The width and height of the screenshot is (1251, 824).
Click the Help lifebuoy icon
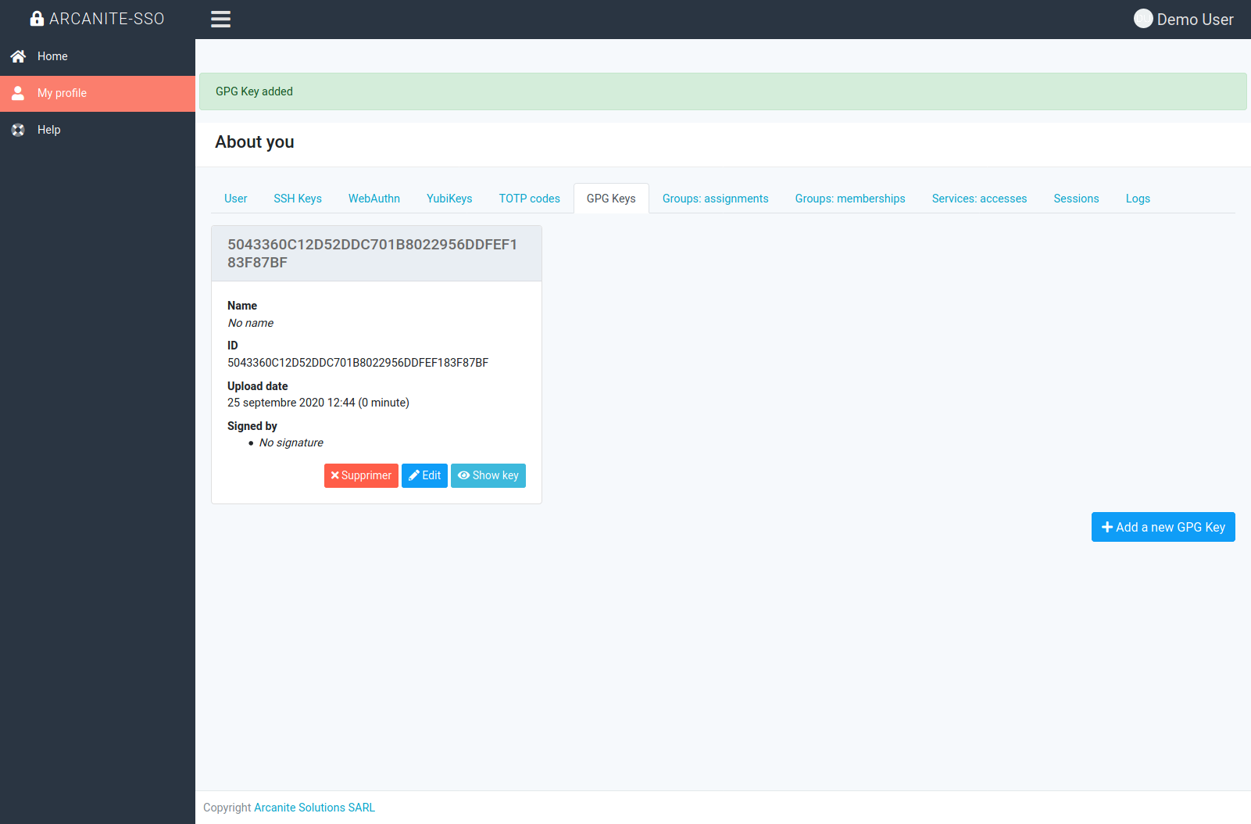(x=18, y=130)
